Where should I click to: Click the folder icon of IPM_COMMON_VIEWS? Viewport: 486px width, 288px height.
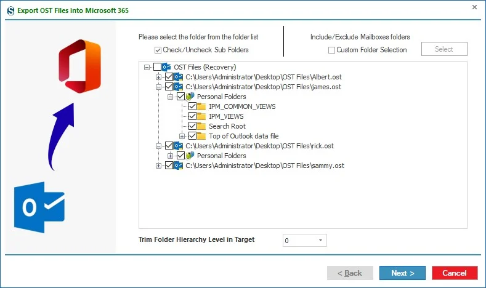click(x=201, y=106)
